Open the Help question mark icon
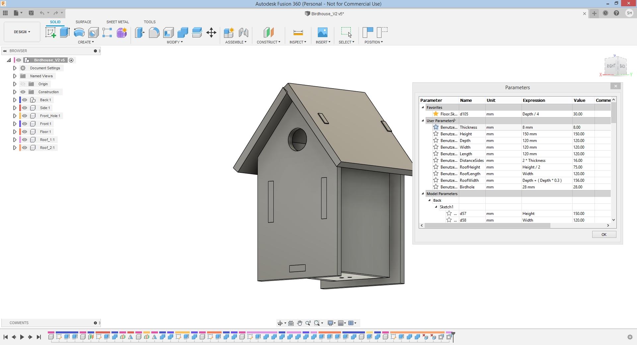This screenshot has width=637, height=345. click(616, 13)
